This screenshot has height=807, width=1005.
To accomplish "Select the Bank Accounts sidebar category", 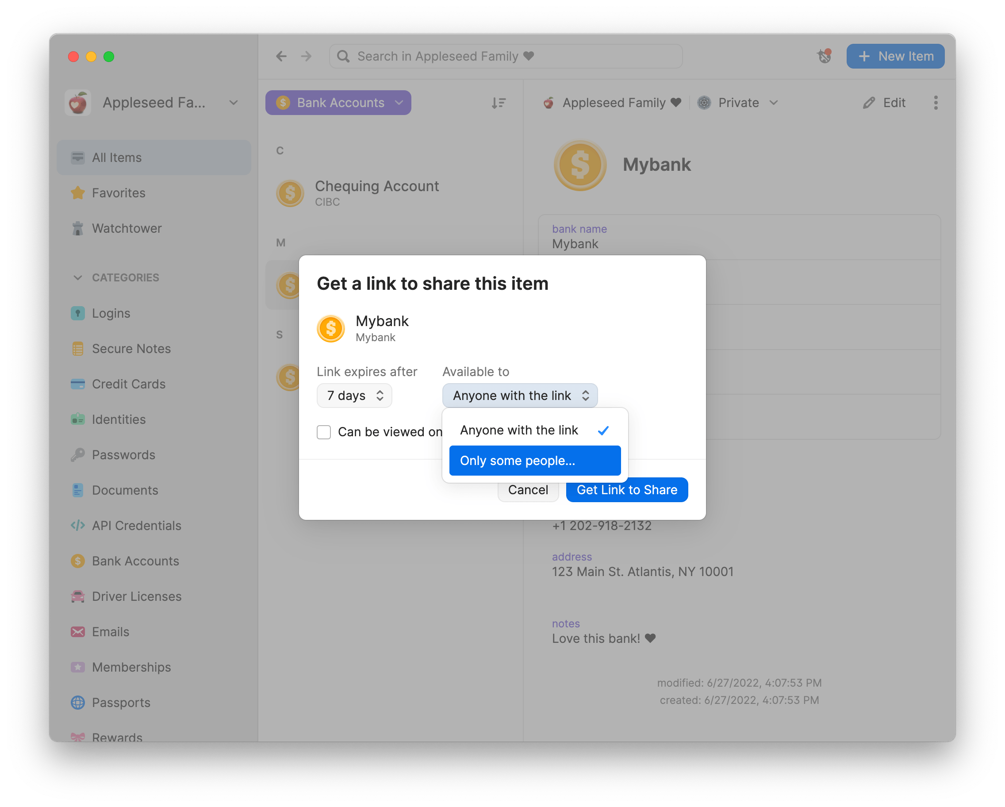I will click(x=153, y=561).
